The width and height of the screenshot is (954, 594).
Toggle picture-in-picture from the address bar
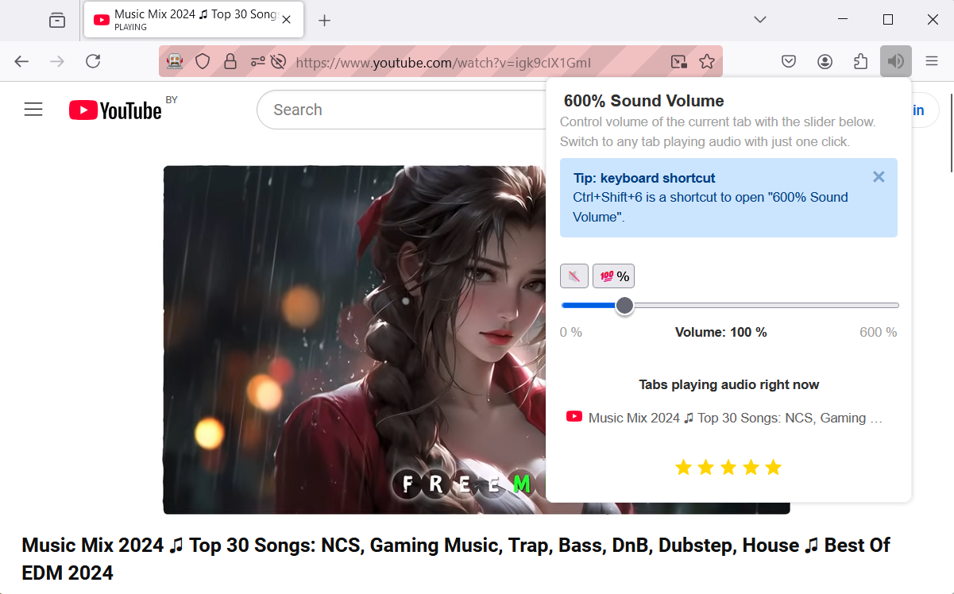point(678,61)
